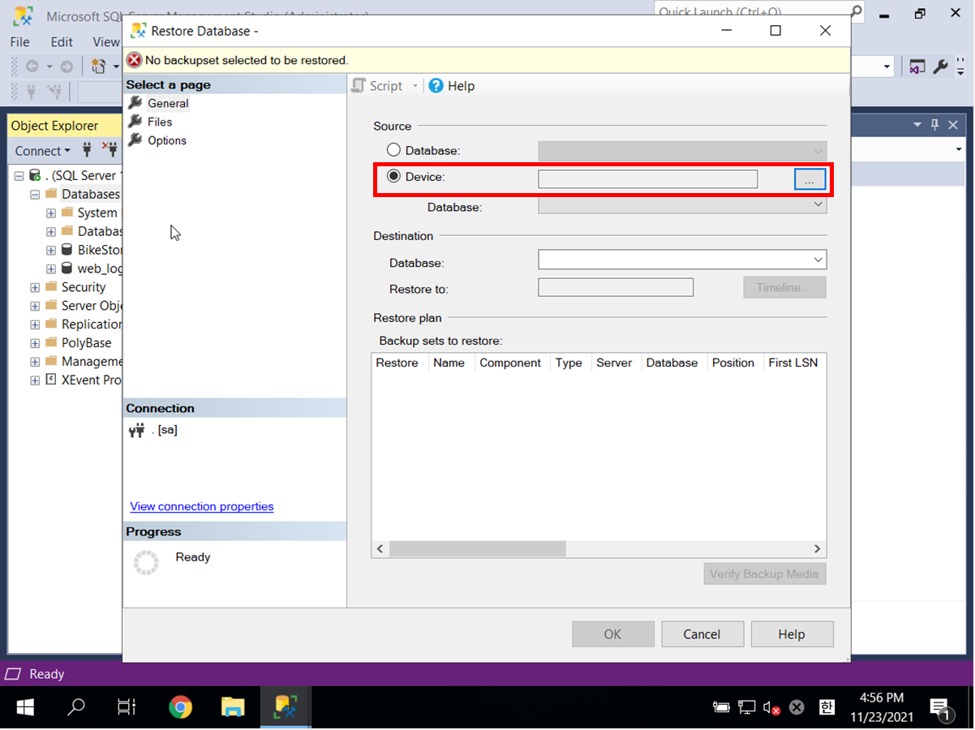Image resolution: width=975 pixels, height=730 pixels.
Task: Click the SQL Server instance icon in tree
Action: click(x=35, y=175)
